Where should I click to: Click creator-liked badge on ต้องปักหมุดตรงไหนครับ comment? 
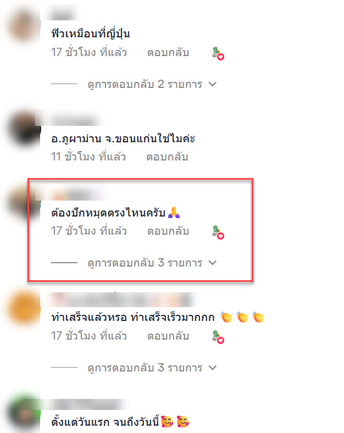[218, 232]
